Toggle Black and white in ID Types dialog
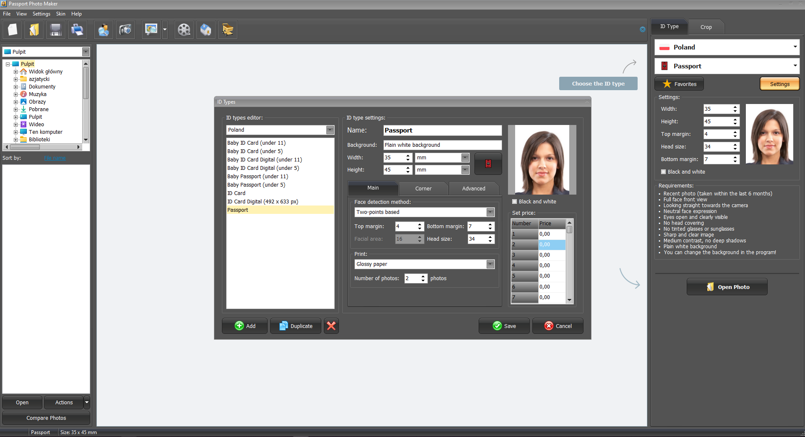The height and width of the screenshot is (437, 805). coord(515,201)
